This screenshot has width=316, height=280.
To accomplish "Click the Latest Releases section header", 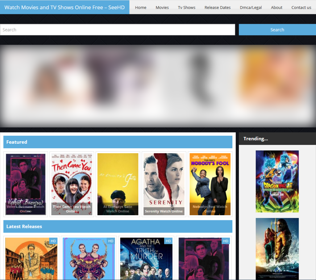I will (118, 226).
